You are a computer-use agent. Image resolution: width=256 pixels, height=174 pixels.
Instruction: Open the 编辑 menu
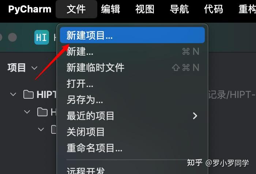pyautogui.click(x=110, y=9)
